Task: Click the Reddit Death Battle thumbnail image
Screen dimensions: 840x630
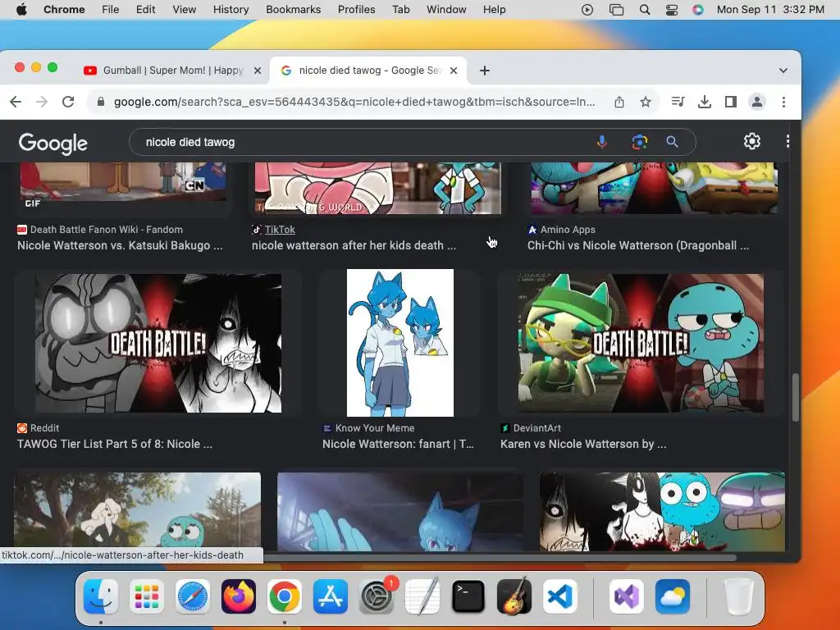Action: pos(158,343)
